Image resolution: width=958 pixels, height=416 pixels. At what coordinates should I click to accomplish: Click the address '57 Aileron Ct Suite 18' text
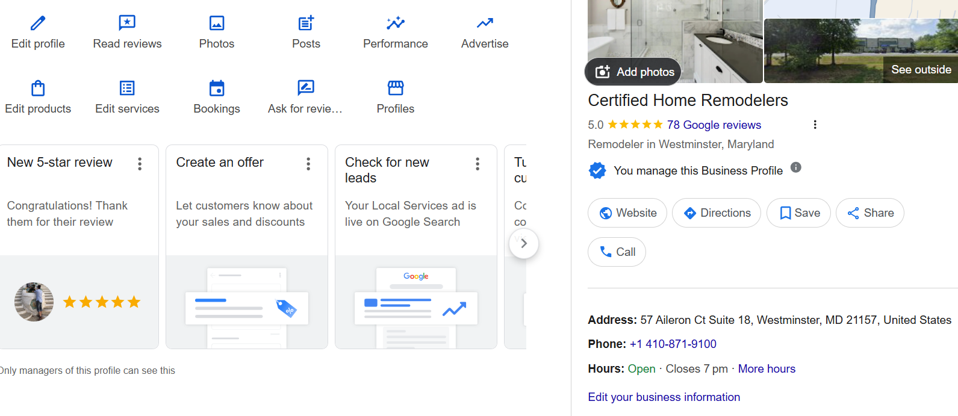(695, 320)
